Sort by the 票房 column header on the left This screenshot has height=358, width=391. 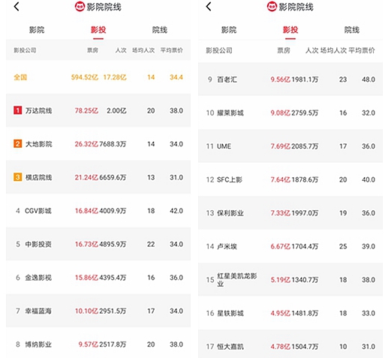tap(92, 50)
